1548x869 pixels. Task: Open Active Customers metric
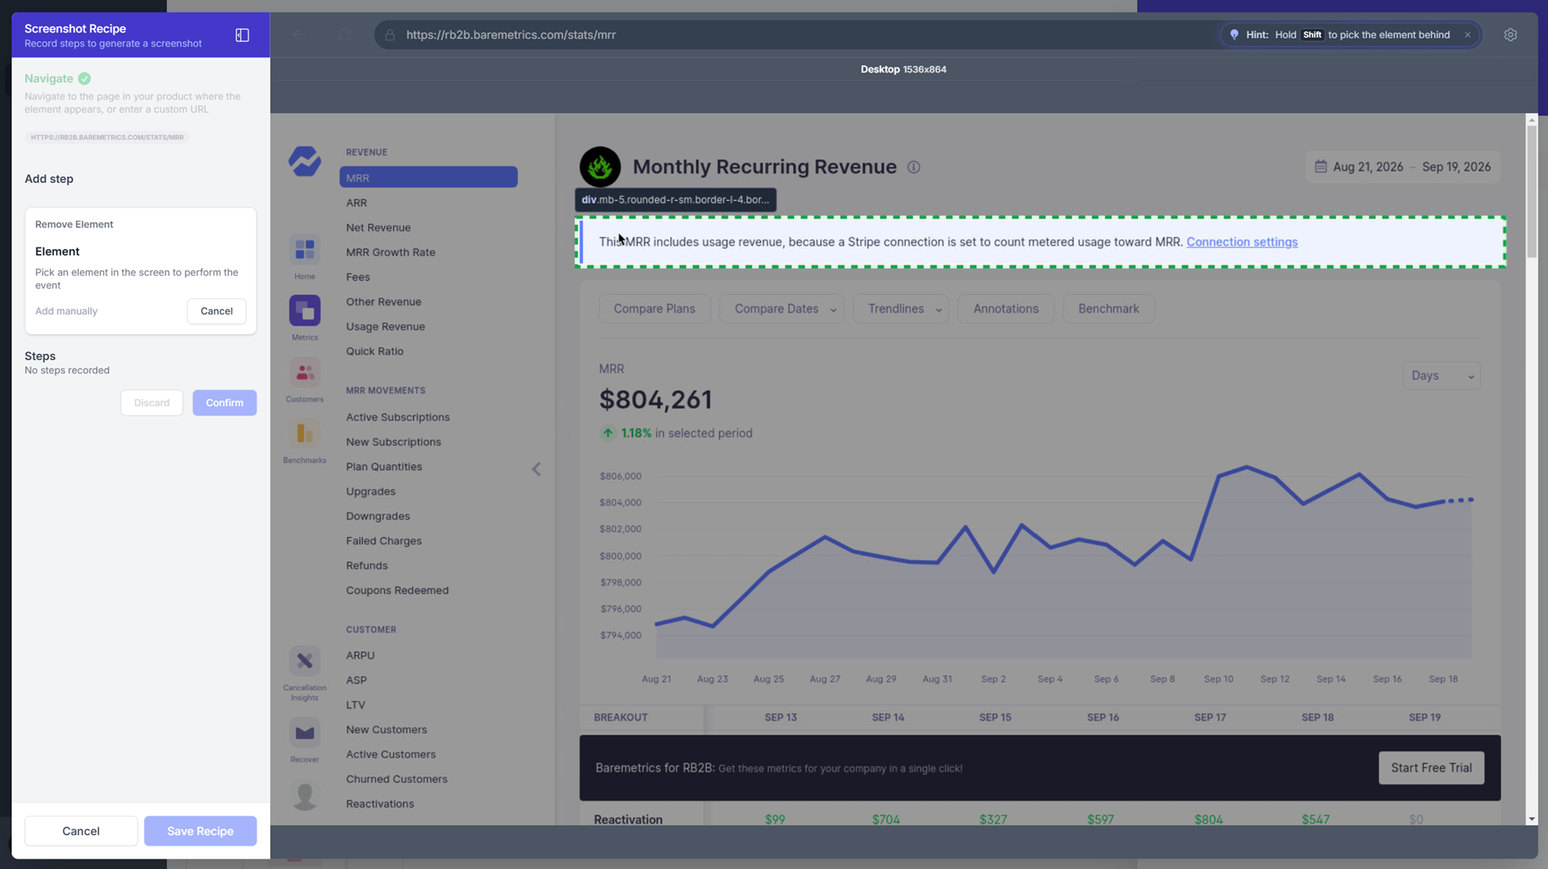[x=391, y=755]
